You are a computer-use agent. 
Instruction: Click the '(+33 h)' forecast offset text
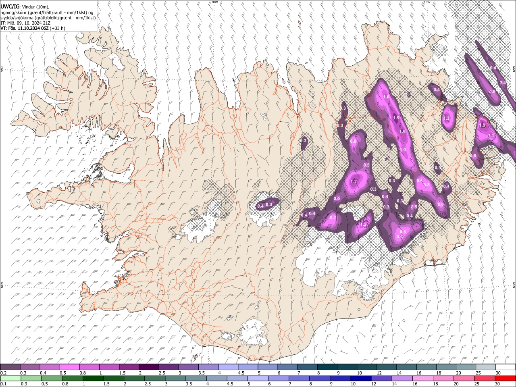pyautogui.click(x=58, y=28)
